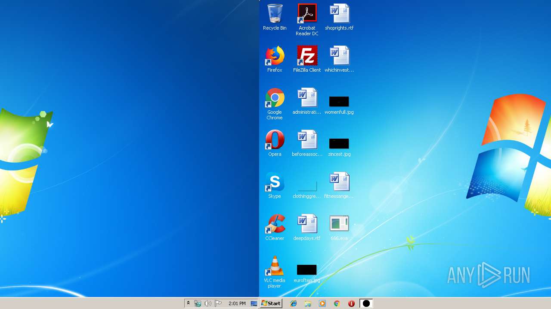The height and width of the screenshot is (309, 551).
Task: Select the womenfull.jpg image file
Action: pyautogui.click(x=339, y=105)
